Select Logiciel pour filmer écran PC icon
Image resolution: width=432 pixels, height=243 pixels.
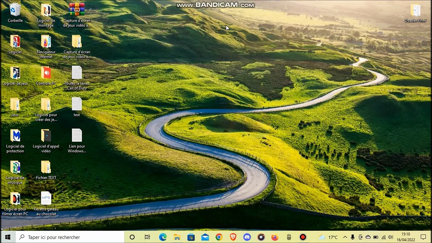(15, 204)
